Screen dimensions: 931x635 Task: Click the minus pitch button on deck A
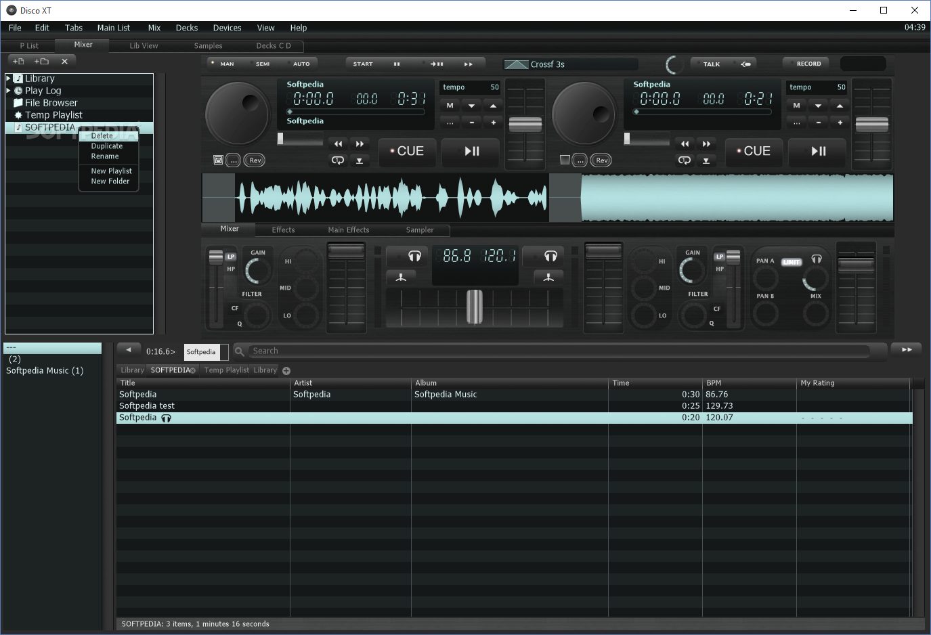pyautogui.click(x=471, y=123)
